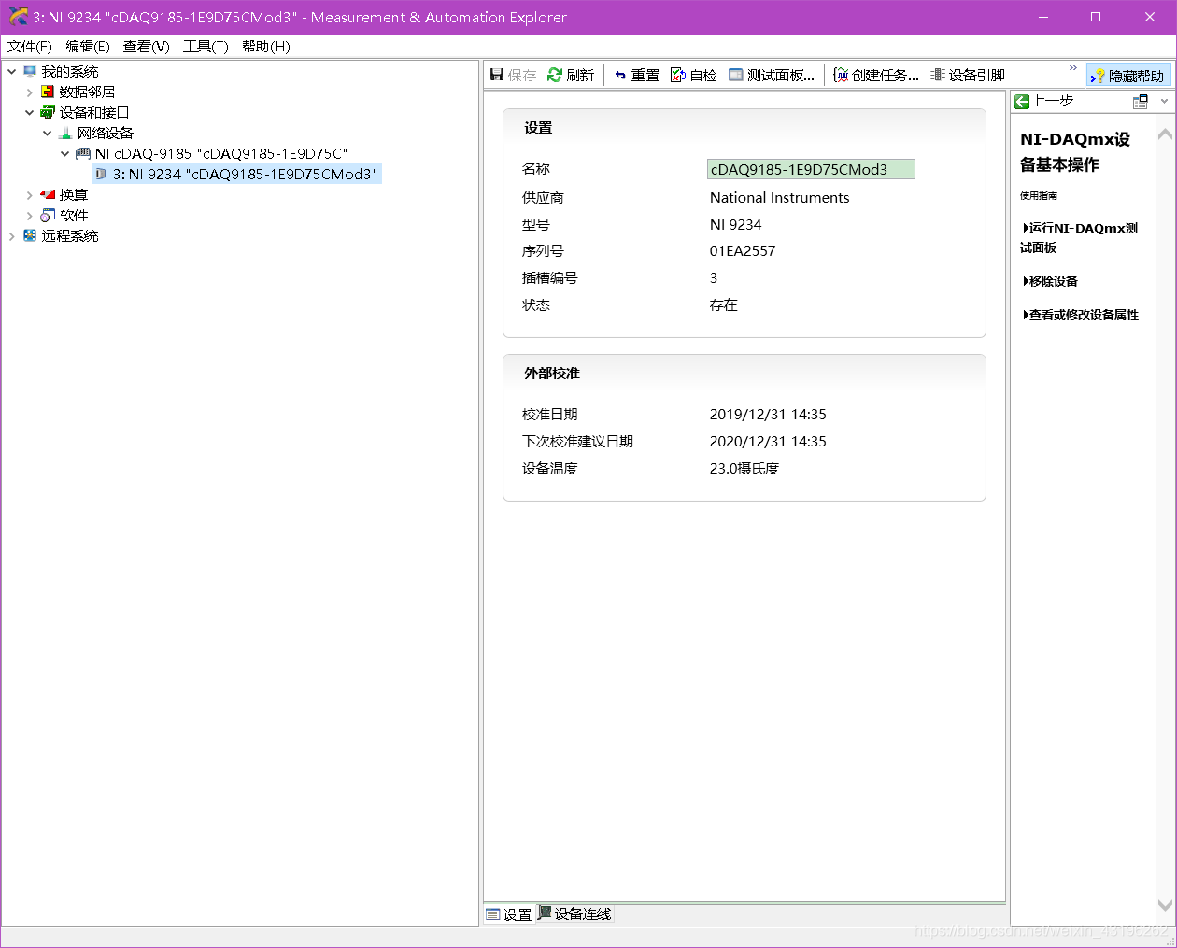Collapse the 网络设备 tree node
Screen dimensions: 1177x948
[x=47, y=133]
